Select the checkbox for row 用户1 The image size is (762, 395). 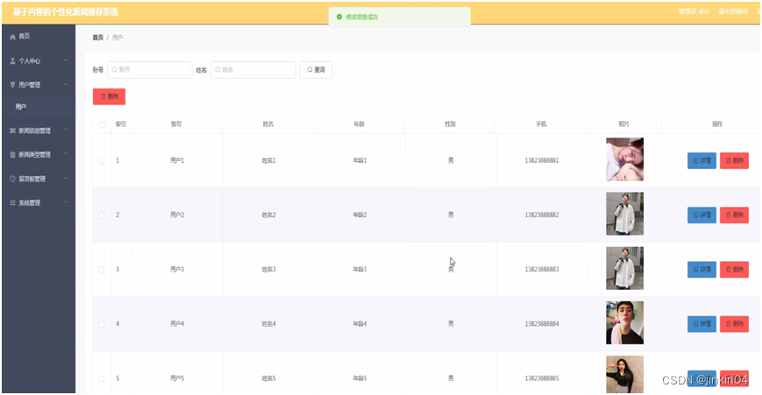[102, 160]
